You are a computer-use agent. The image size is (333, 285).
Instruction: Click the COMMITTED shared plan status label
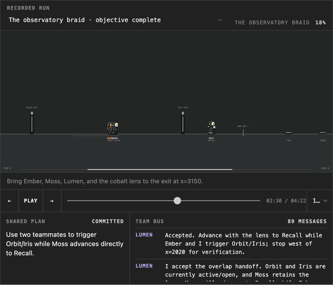(108, 221)
